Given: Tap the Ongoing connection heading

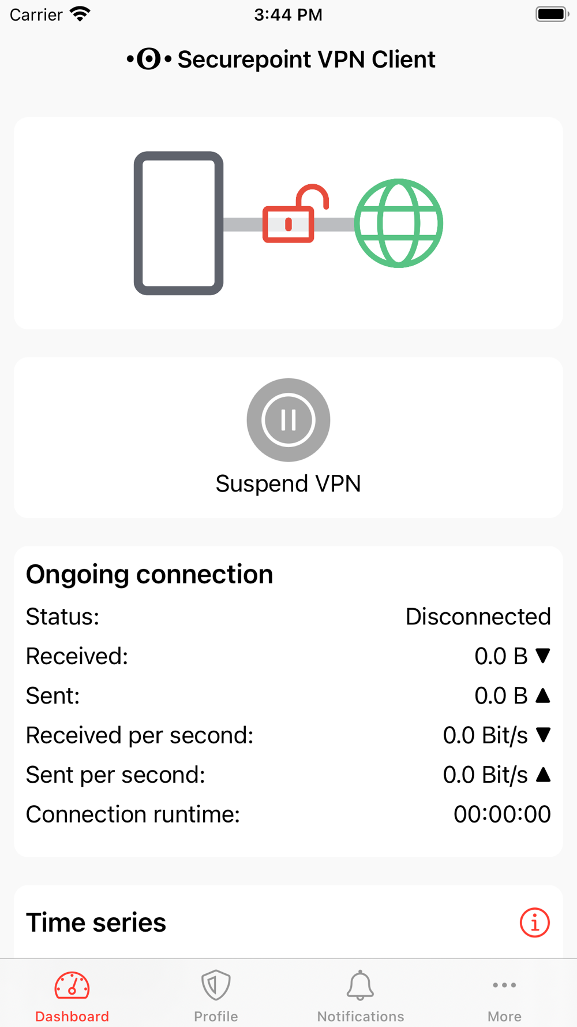Looking at the screenshot, I should [149, 574].
